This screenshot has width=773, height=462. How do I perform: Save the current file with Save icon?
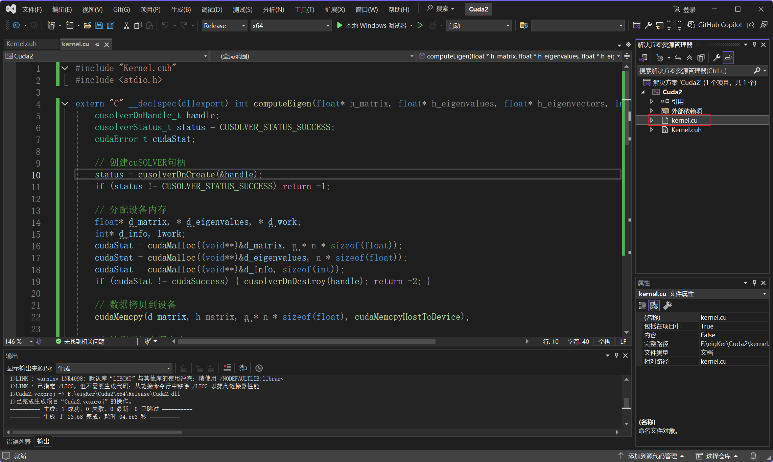pyautogui.click(x=99, y=25)
